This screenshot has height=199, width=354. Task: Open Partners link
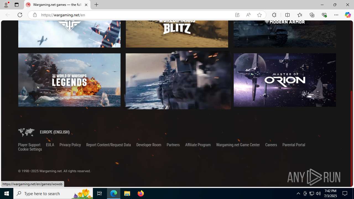tap(173, 145)
